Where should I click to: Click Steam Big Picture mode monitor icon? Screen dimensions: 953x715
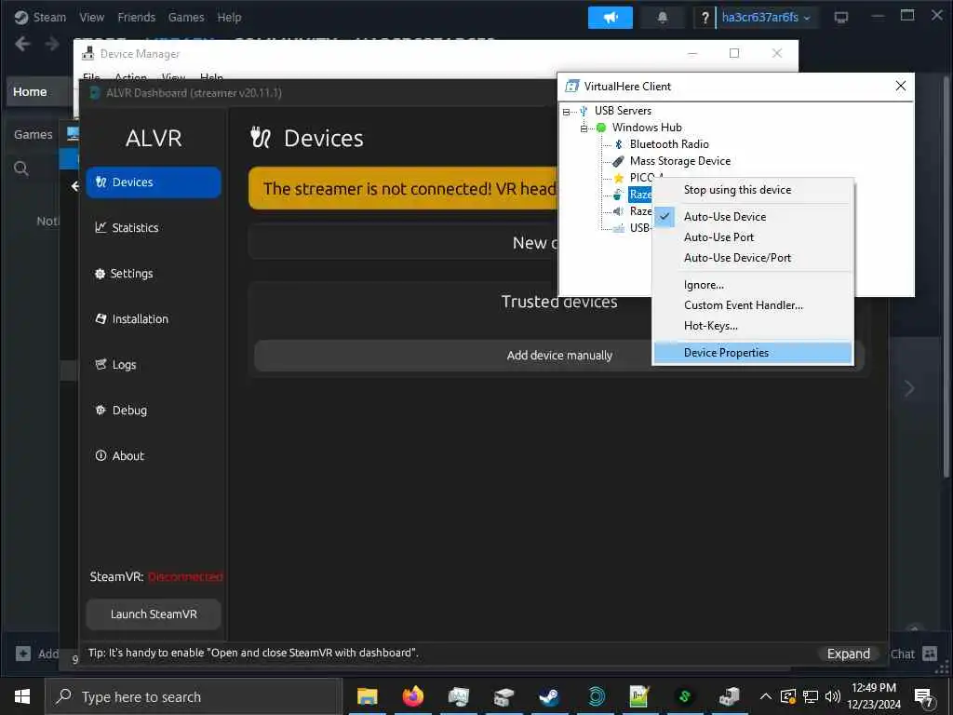[x=841, y=18]
